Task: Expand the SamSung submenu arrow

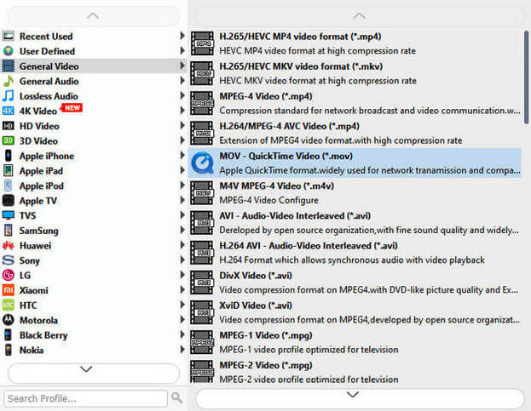Action: (x=182, y=230)
